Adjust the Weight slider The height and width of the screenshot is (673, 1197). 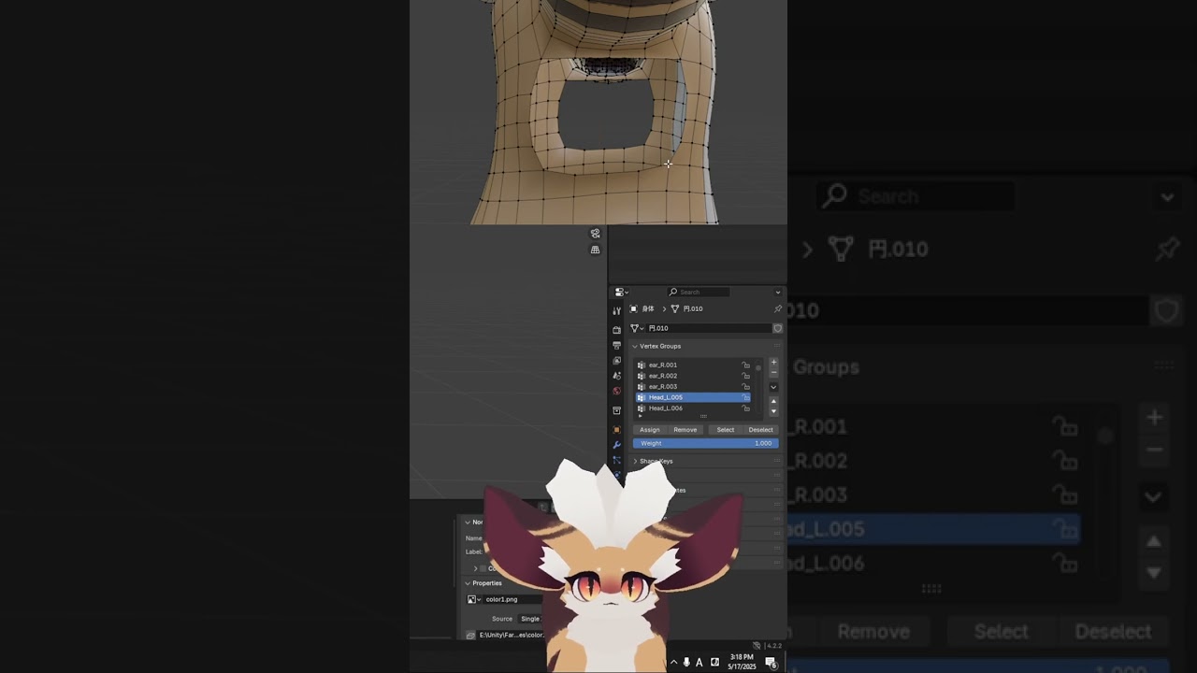pyautogui.click(x=705, y=443)
